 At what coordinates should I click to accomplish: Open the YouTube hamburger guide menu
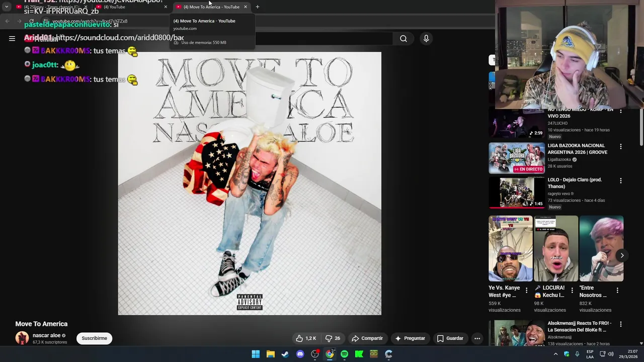12,38
